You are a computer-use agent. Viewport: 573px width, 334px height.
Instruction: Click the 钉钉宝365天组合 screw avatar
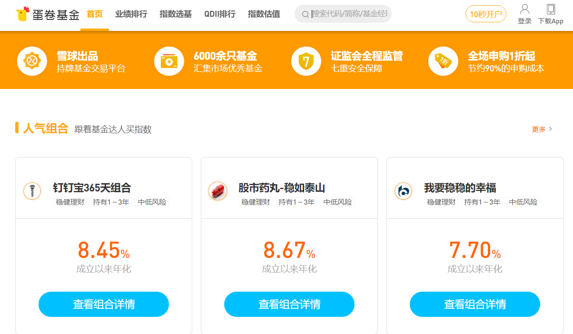(x=32, y=191)
